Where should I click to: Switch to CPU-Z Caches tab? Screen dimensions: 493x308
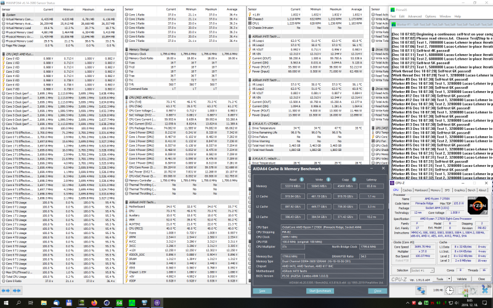(x=407, y=190)
